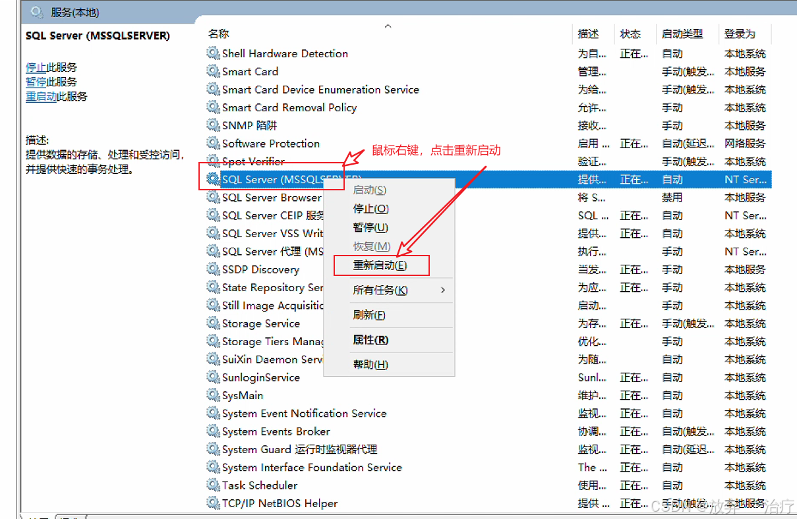
Task: Click the Storage Service gear icon
Action: tap(212, 323)
